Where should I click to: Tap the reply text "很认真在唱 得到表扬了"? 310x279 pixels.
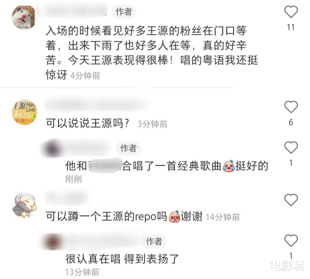[x=122, y=259]
